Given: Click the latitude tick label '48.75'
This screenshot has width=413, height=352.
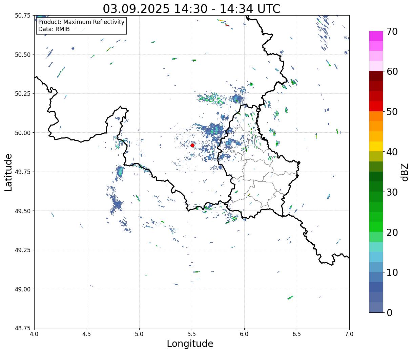Looking at the screenshot, I should tap(23, 328).
